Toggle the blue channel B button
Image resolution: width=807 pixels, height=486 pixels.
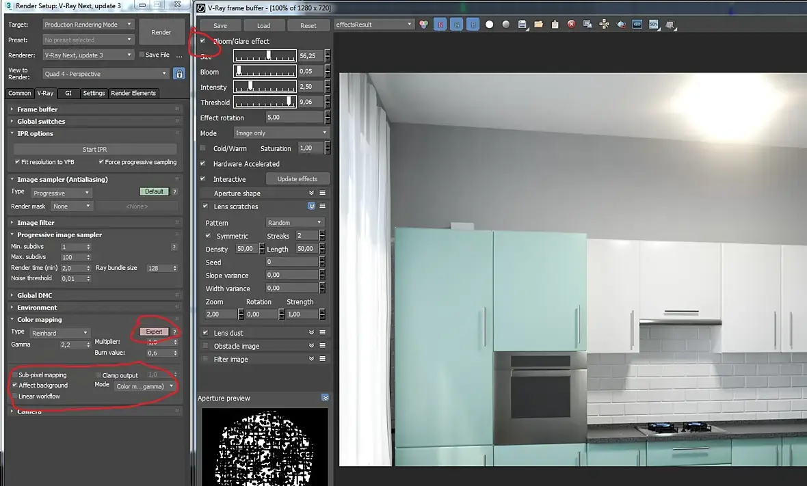tap(473, 25)
